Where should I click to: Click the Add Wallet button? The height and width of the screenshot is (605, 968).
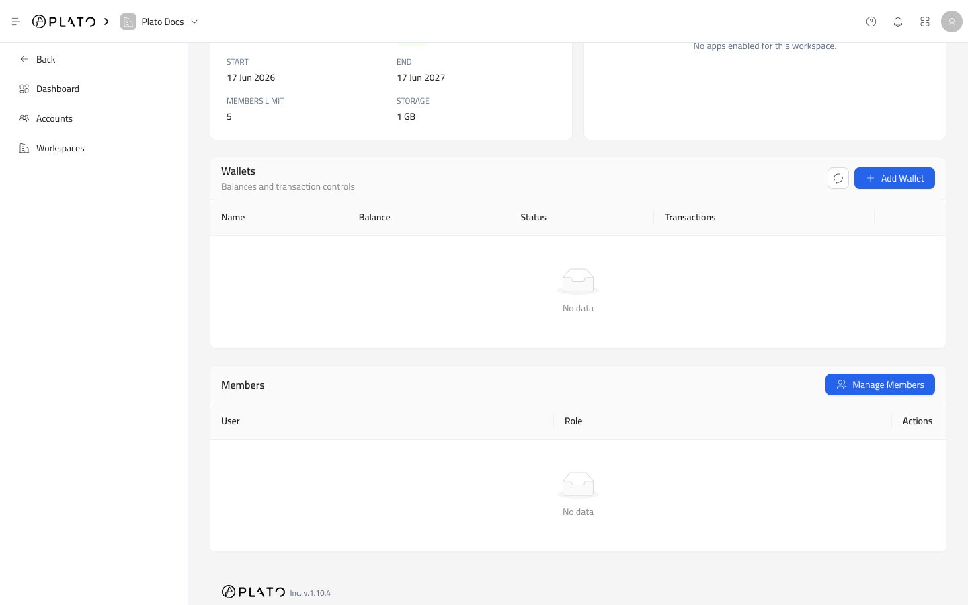[895, 178]
